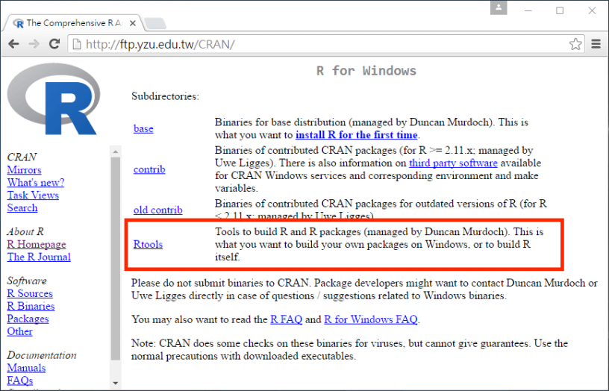This screenshot has width=609, height=391.
Task: Go to Task Views in sidebar
Action: click(33, 195)
